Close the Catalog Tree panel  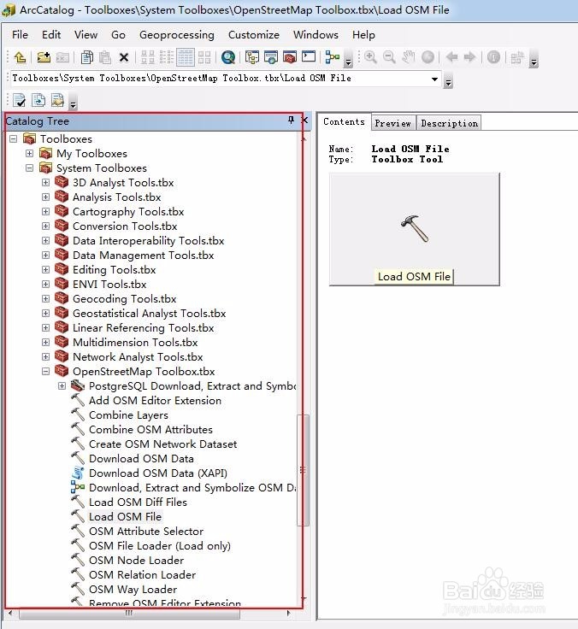coord(305,120)
